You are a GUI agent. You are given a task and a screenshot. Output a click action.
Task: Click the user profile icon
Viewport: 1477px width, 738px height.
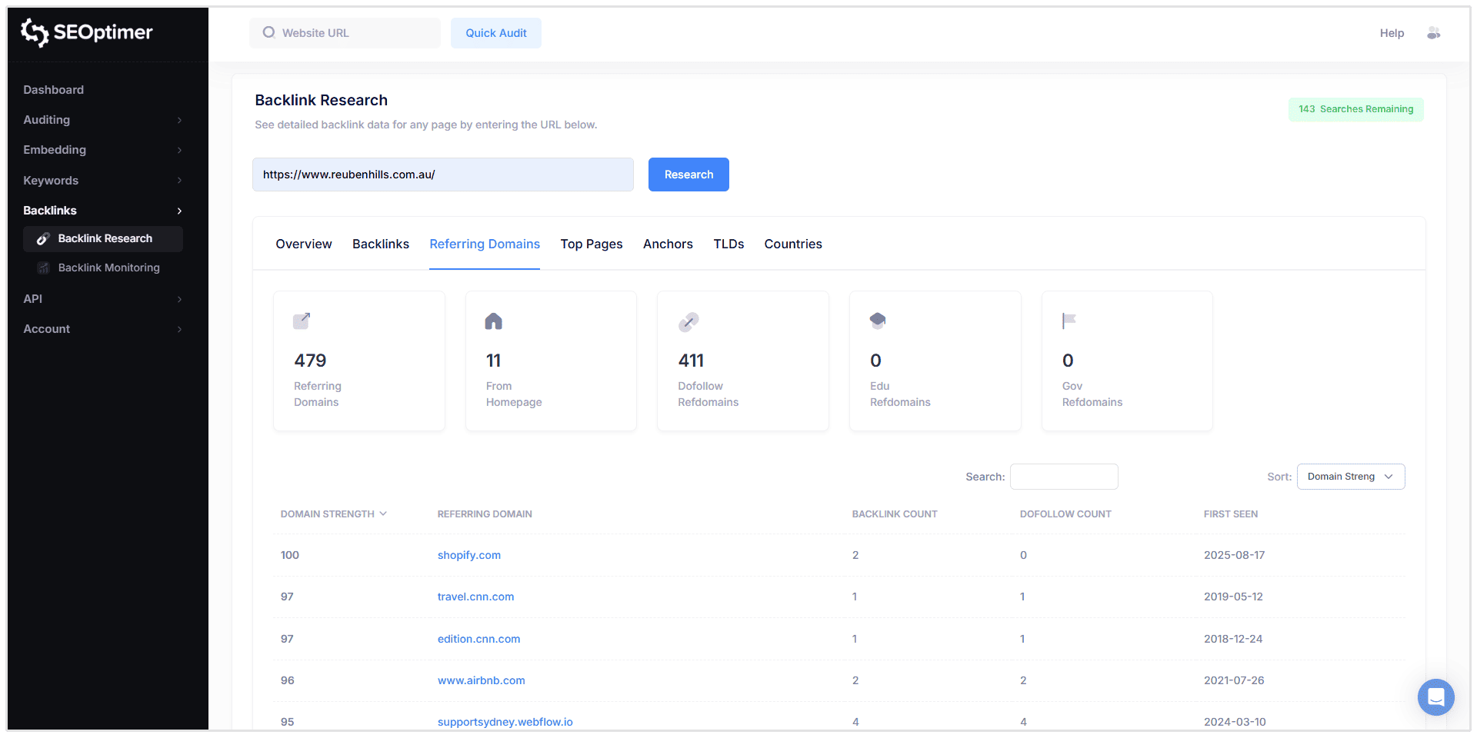[1434, 33]
